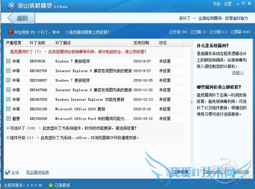Screen dimensions: 255x189
Task: Show the 已忽略 (0) patches list
Action: (198, 32)
